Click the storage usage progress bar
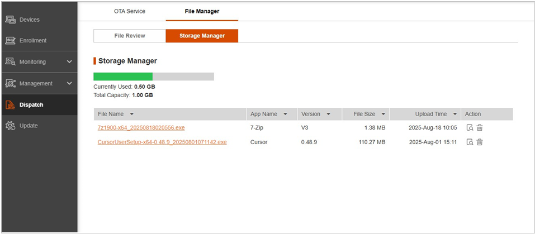The image size is (535, 234). [x=154, y=77]
